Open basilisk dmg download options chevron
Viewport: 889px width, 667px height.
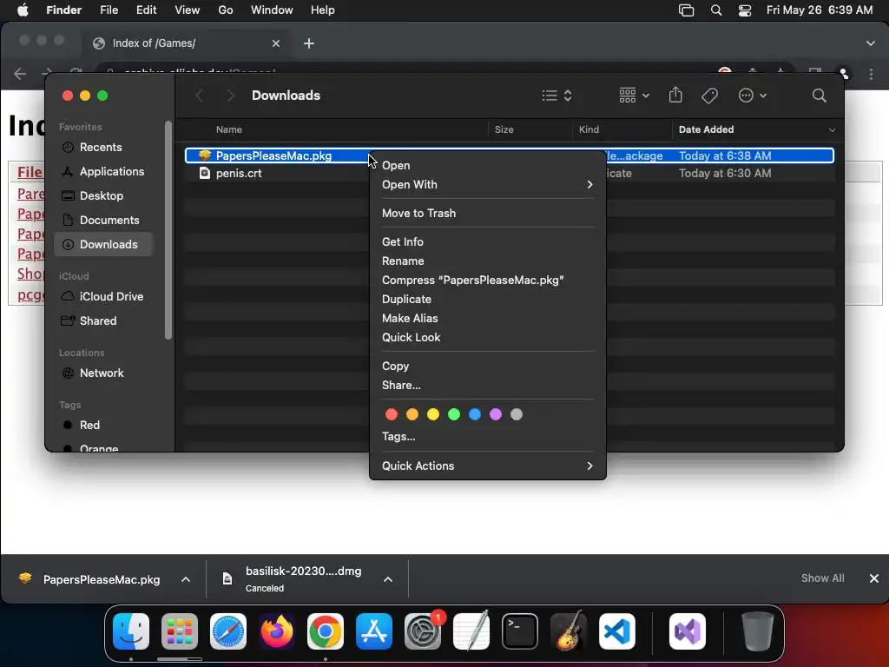coord(388,579)
